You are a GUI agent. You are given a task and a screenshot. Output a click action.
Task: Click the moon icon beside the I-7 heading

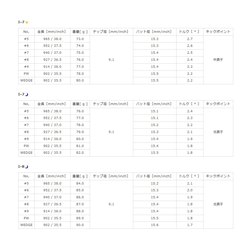(27, 94)
